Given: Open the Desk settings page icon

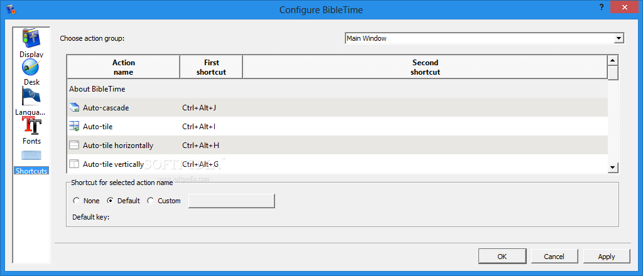Looking at the screenshot, I should [x=31, y=68].
